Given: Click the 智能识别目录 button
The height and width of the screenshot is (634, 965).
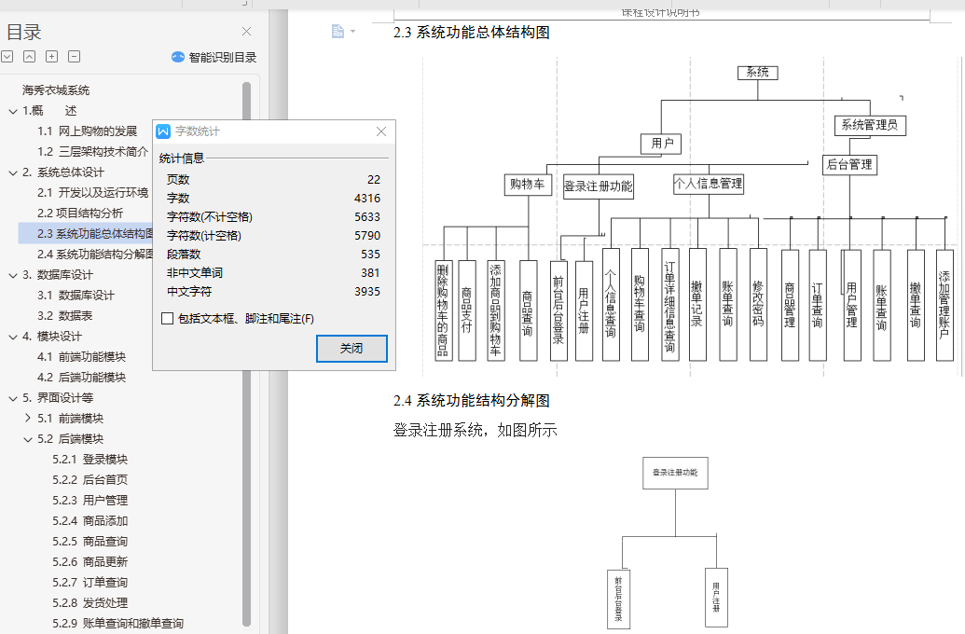Looking at the screenshot, I should pos(214,57).
